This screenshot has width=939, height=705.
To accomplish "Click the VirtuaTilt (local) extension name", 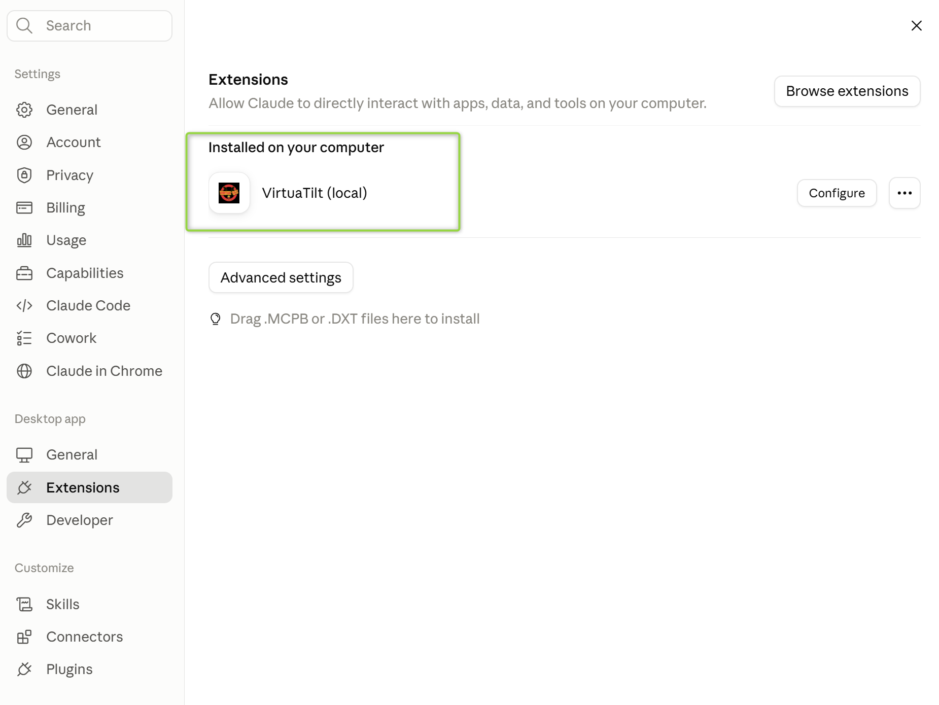I will pos(315,193).
